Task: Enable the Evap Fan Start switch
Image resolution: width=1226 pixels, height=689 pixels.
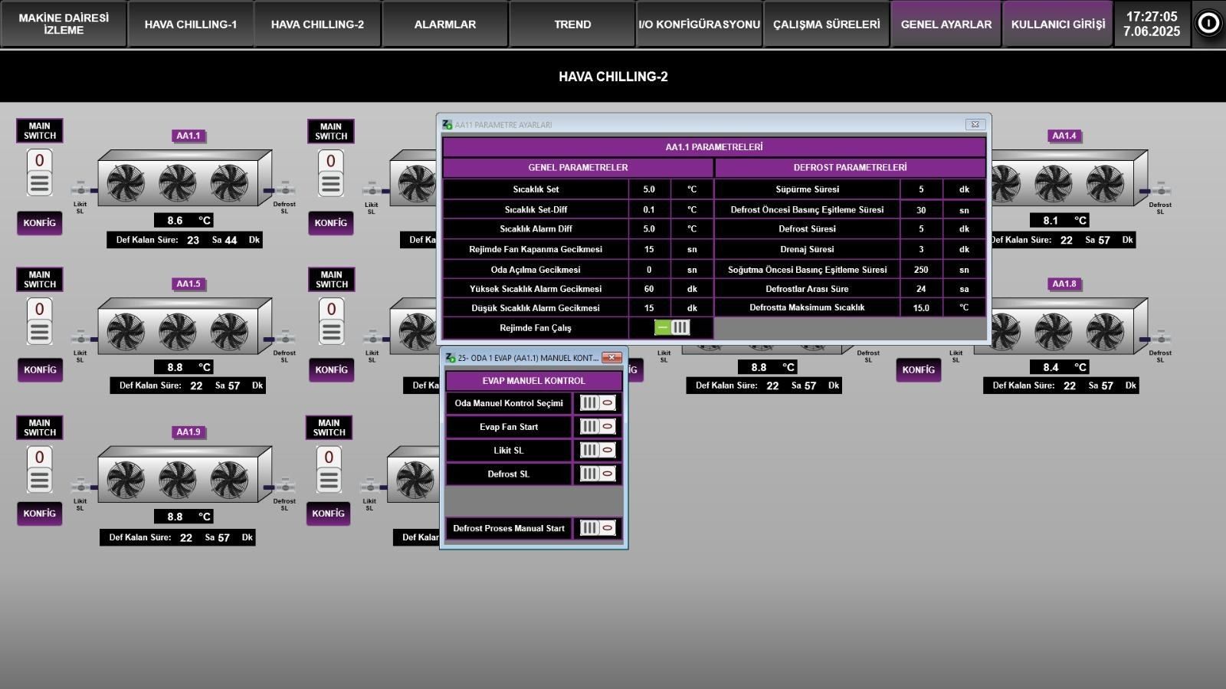Action: tap(598, 426)
